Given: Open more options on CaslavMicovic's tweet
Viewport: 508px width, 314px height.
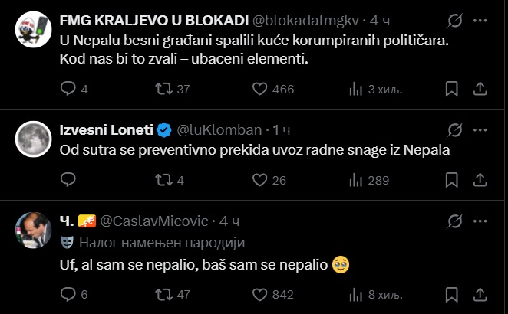Looking at the screenshot, I should click(480, 221).
